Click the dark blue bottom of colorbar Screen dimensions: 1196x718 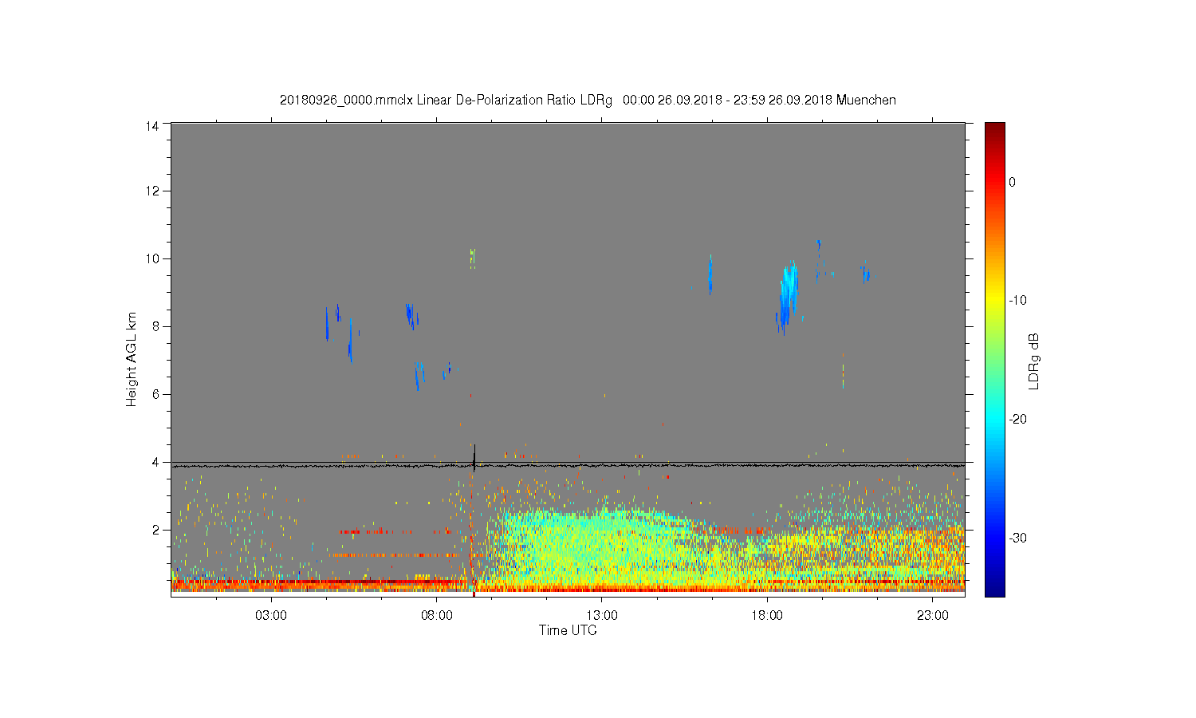[x=995, y=589]
